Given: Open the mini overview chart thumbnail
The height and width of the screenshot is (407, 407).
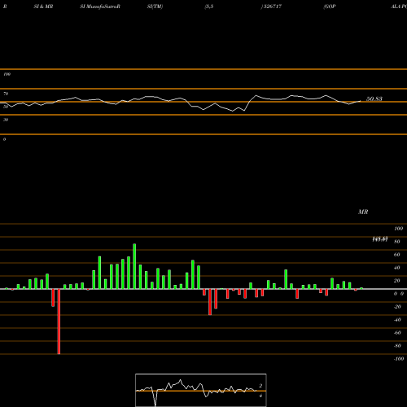Looking at the screenshot, I should click(x=201, y=390).
